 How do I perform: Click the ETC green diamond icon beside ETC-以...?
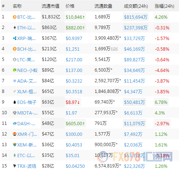[15, 155]
